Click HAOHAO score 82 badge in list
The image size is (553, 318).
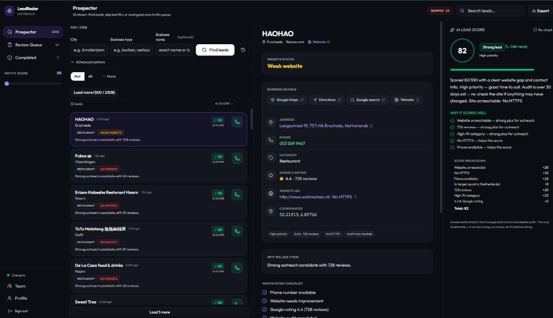(218, 120)
